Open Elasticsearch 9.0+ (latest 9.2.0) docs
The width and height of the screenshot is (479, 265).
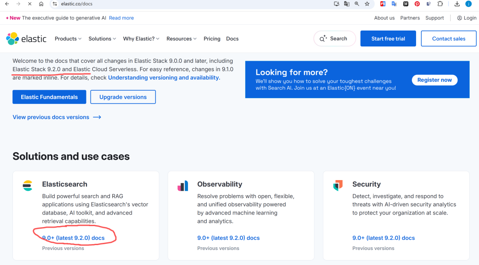pos(73,238)
